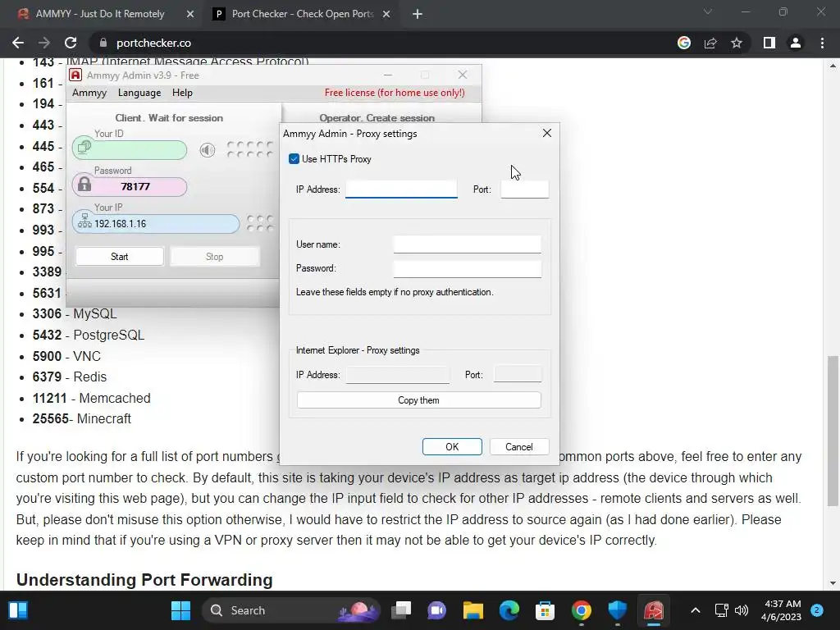Viewport: 840px width, 630px height.
Task: Open Microsoft Store from the taskbar
Action: [545, 610]
